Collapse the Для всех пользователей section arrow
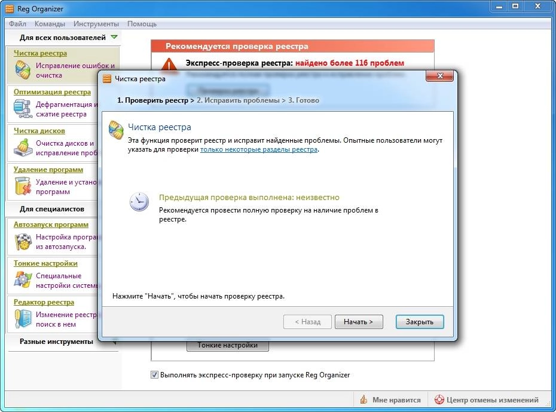The width and height of the screenshot is (556, 412). coord(114,37)
